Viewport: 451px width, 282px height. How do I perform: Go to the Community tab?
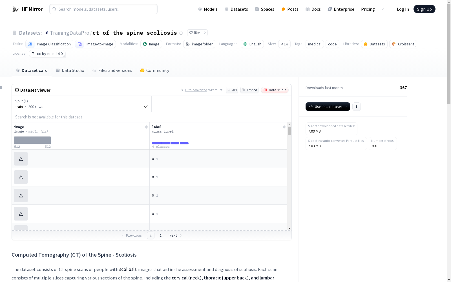[154, 70]
